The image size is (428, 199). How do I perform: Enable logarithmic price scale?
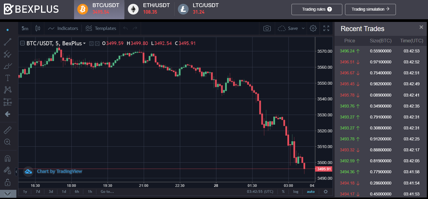pos(295,192)
